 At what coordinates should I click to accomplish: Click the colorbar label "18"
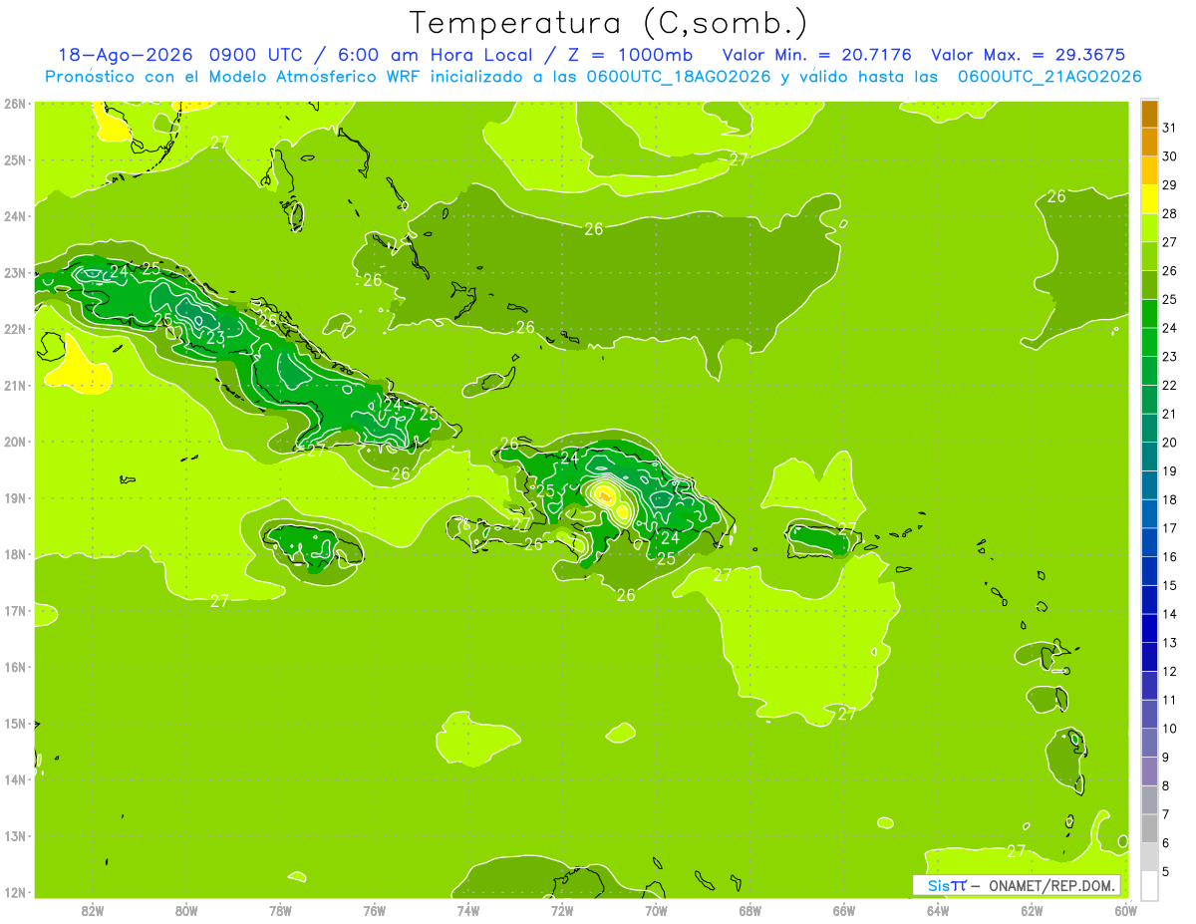(1169, 499)
